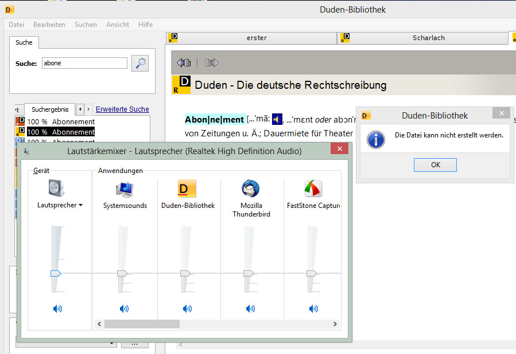Mute Duden-Bibliothek in volume mixer
The width and height of the screenshot is (516, 354).
187,308
